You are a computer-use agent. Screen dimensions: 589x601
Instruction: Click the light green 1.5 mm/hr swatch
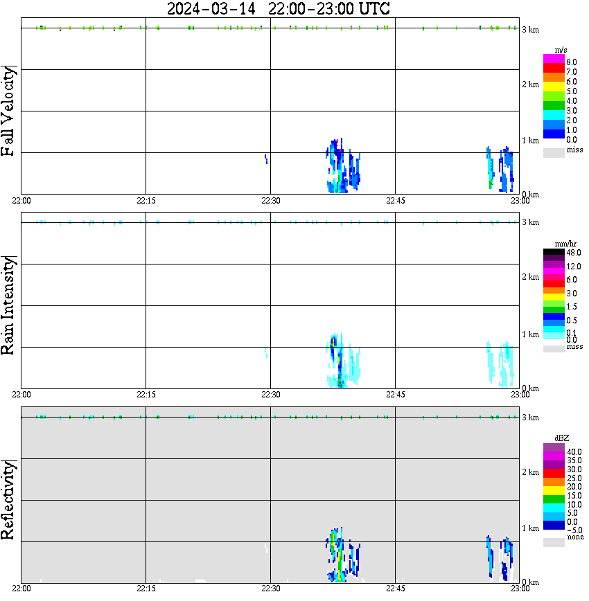pyautogui.click(x=554, y=303)
